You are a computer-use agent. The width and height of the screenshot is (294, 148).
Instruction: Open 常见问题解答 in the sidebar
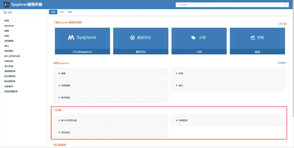11,91
